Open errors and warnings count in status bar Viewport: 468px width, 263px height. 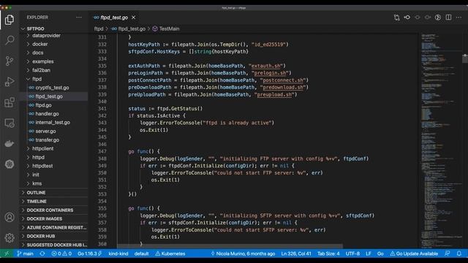[61, 254]
